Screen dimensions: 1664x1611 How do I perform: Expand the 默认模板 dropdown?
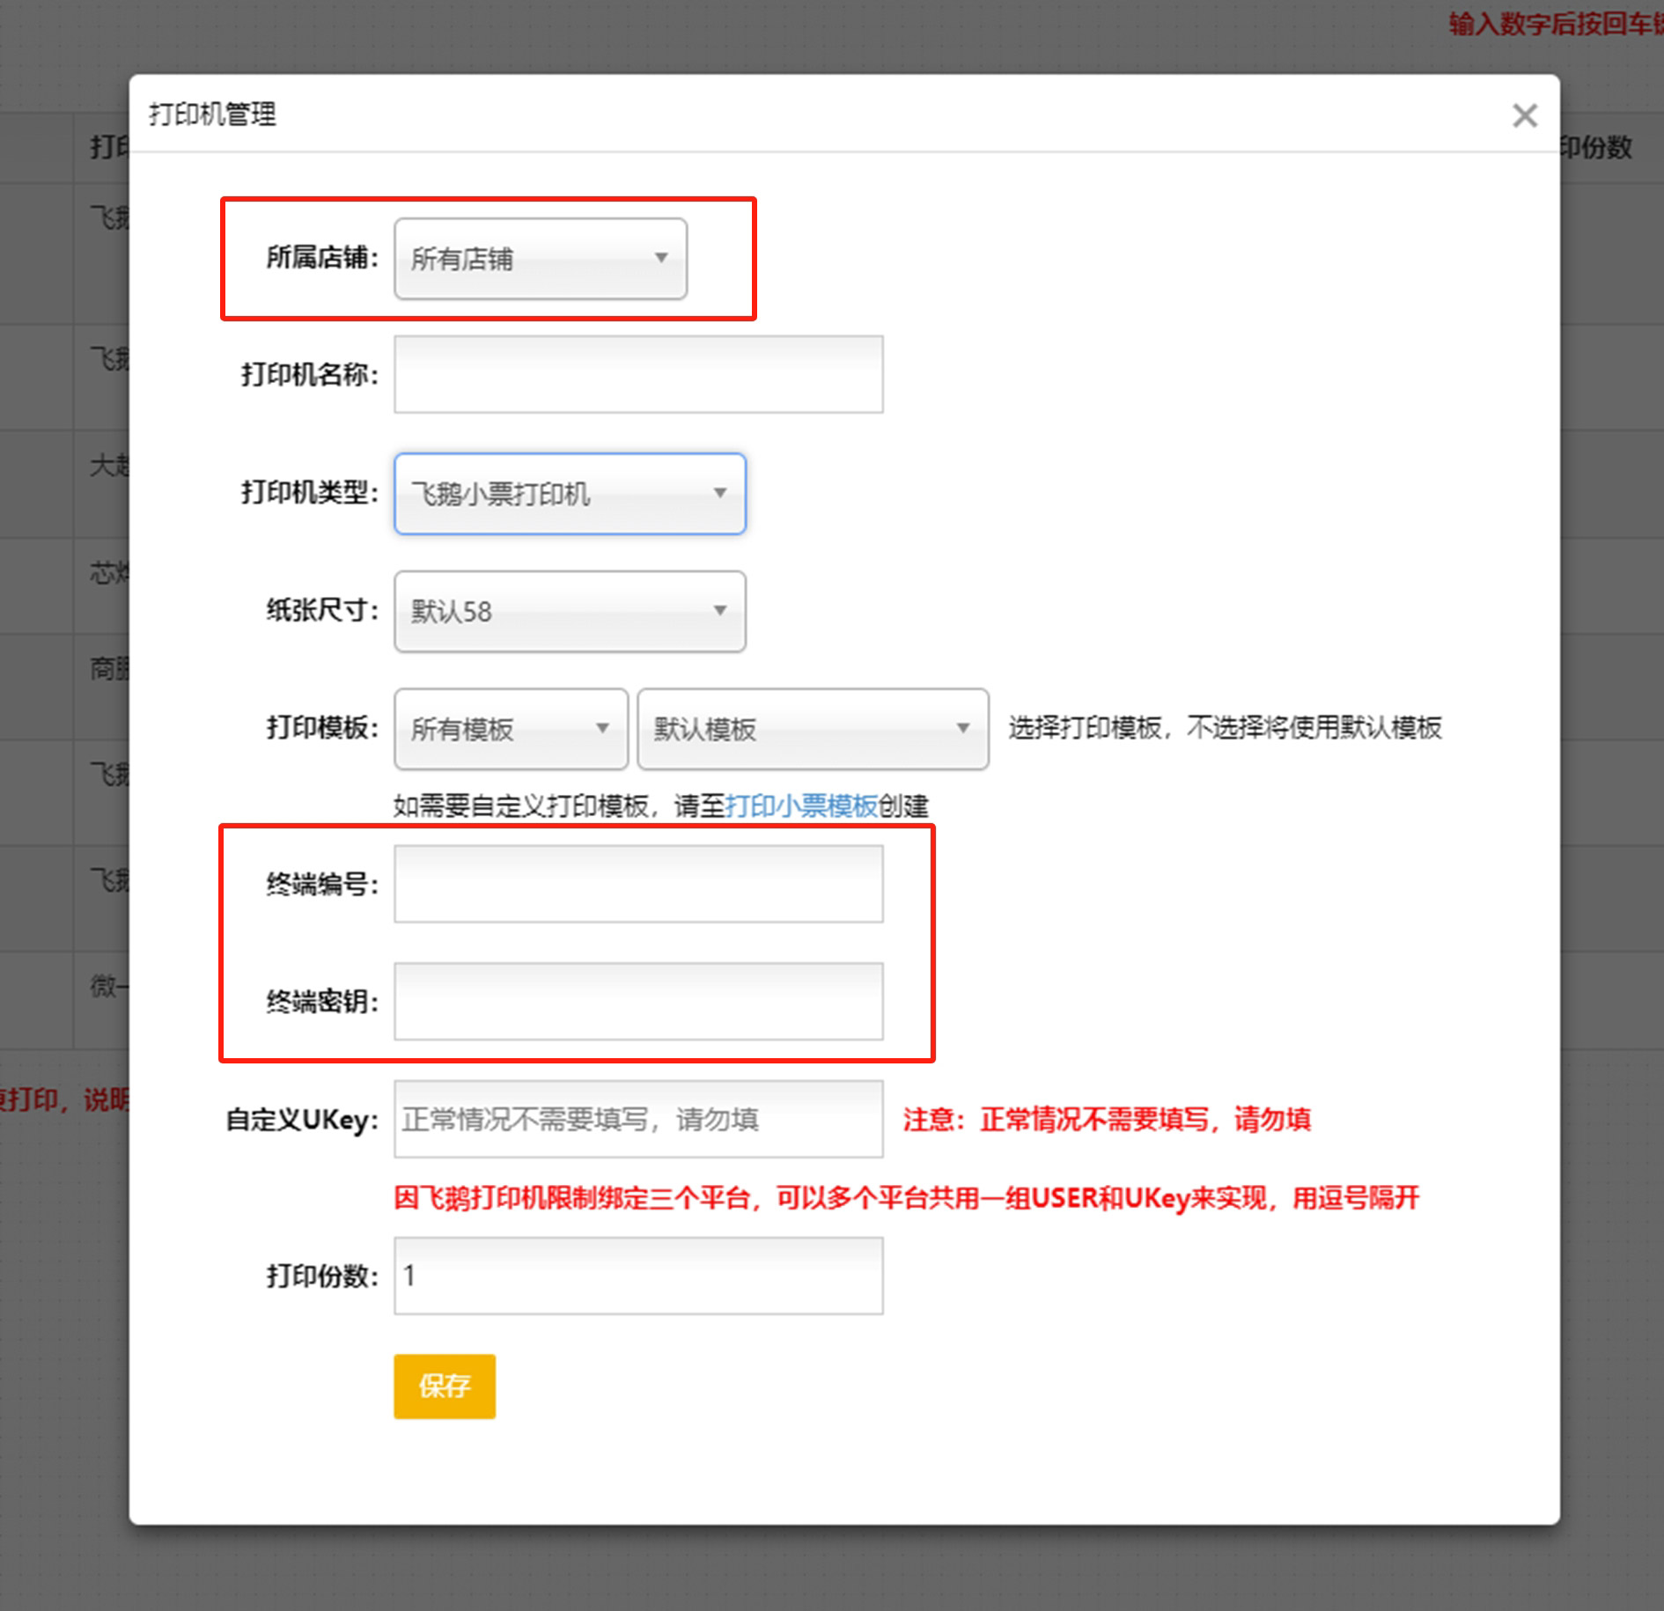pyautogui.click(x=812, y=729)
